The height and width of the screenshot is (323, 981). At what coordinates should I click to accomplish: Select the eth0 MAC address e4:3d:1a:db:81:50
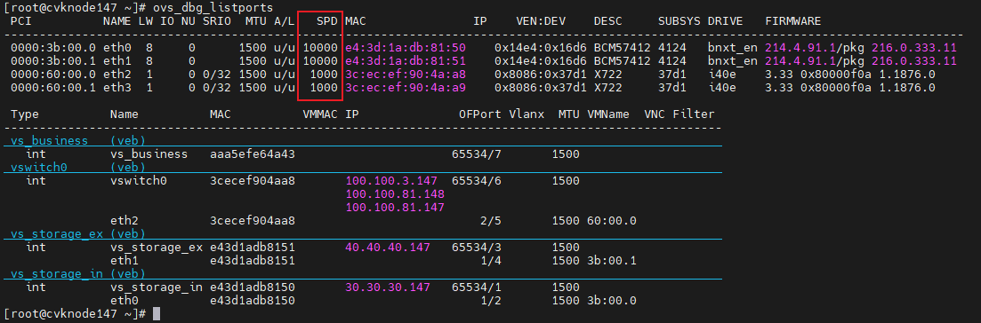pos(406,48)
